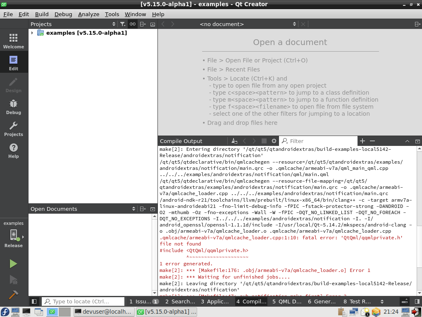Build project with the hammer icon
The height and width of the screenshot is (317, 422).
coord(13,295)
